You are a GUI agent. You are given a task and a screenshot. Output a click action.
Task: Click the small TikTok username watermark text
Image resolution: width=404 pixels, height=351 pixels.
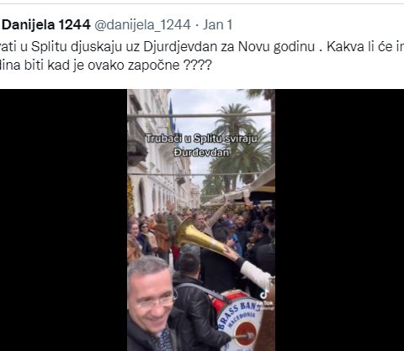(x=266, y=305)
